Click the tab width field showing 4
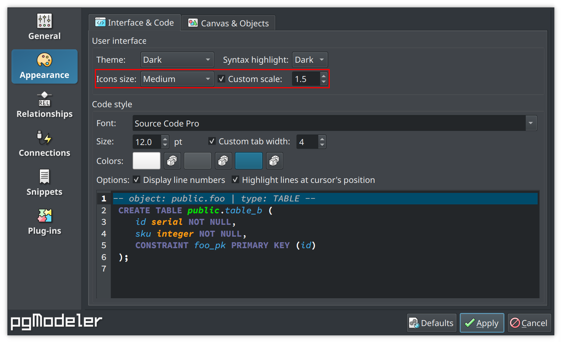This screenshot has height=342, width=561. tap(307, 142)
